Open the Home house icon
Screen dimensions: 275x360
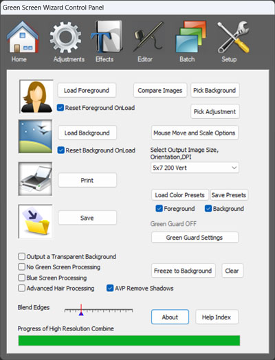(23, 37)
